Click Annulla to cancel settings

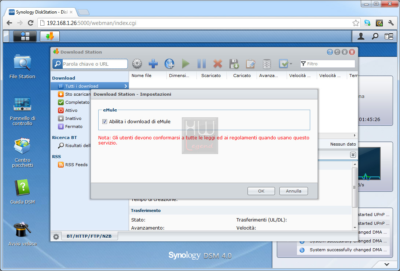pyautogui.click(x=293, y=191)
